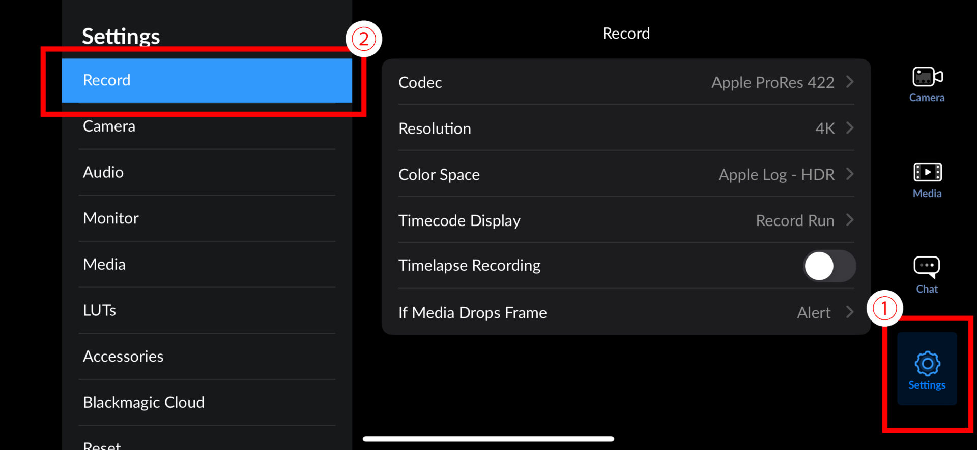This screenshot has width=977, height=450.
Task: Open Timecode Display setting
Action: coord(625,220)
